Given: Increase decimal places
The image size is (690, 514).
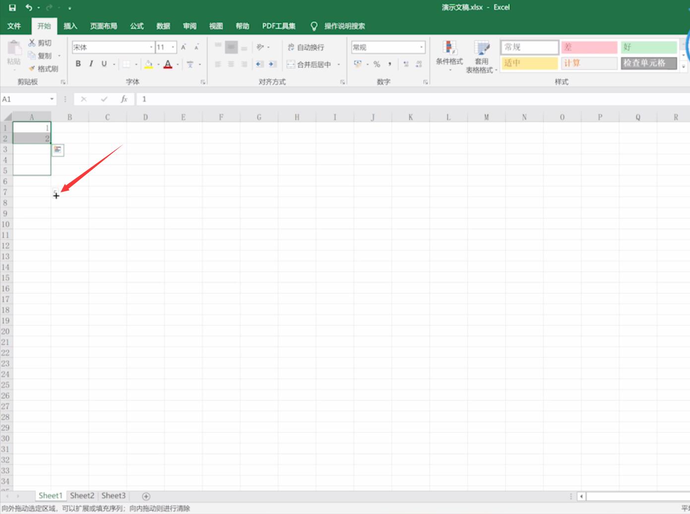Looking at the screenshot, I should pyautogui.click(x=406, y=64).
